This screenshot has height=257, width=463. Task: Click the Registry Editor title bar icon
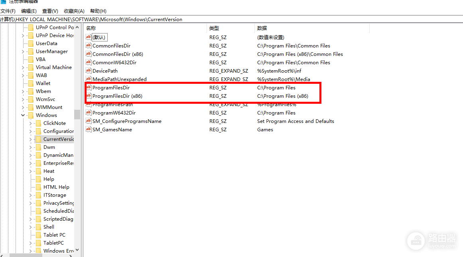3,2
